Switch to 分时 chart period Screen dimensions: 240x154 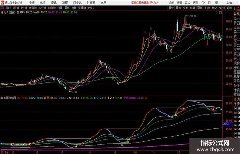[x=8, y=8]
